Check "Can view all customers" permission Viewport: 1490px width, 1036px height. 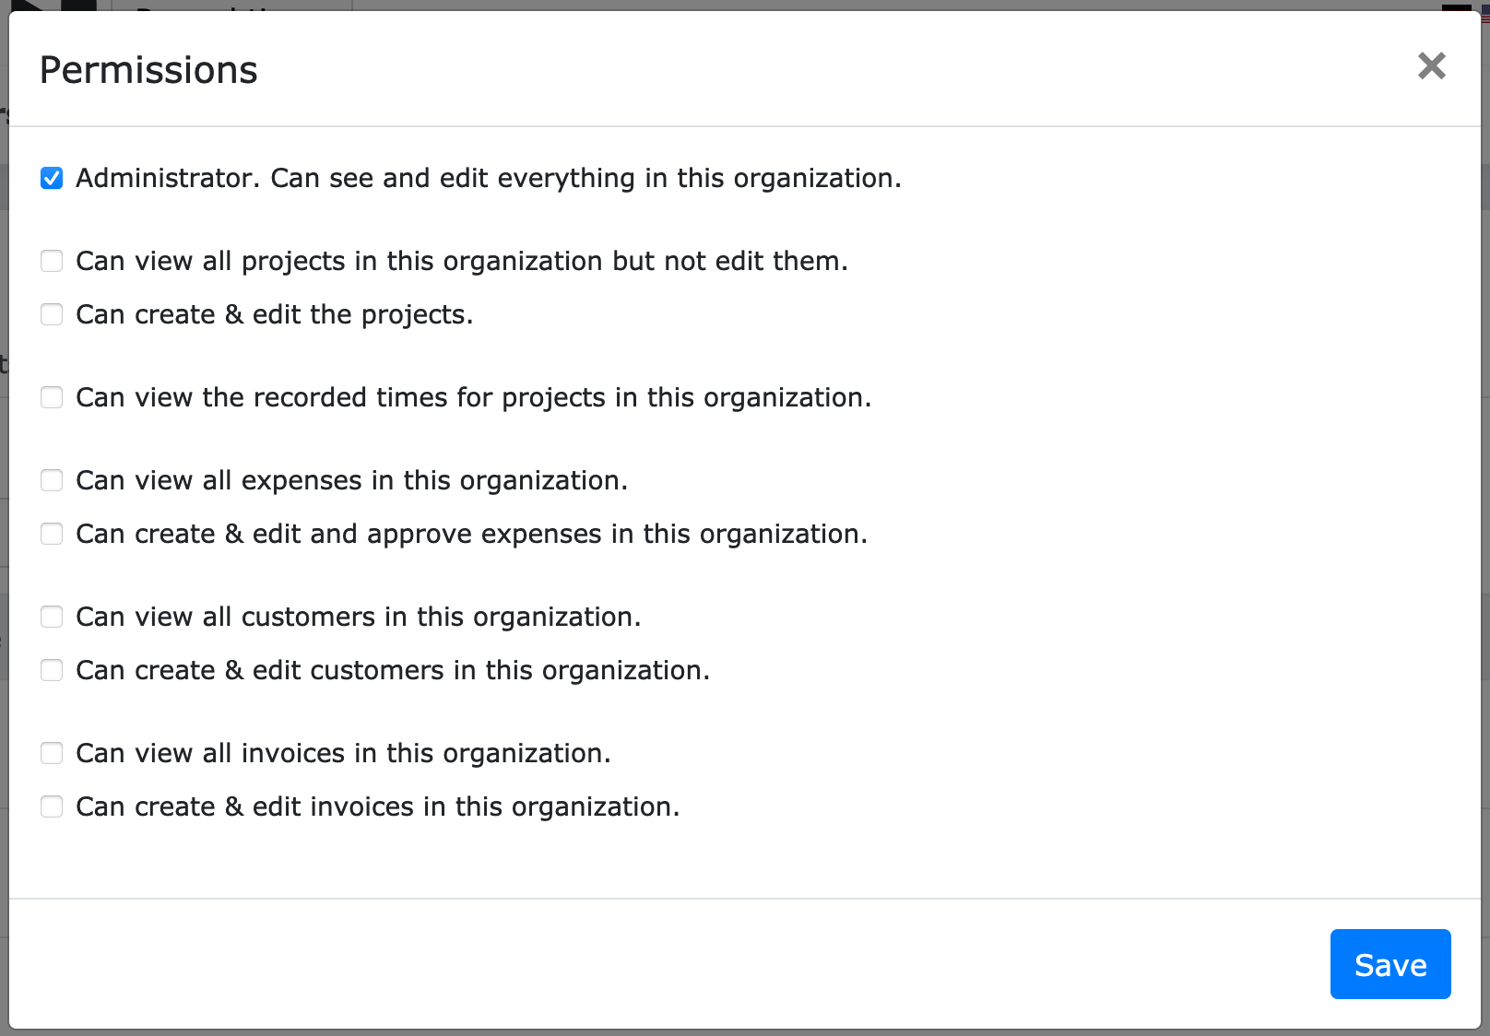coord(52,617)
